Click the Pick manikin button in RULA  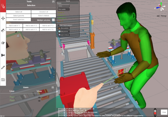(63, 9)
